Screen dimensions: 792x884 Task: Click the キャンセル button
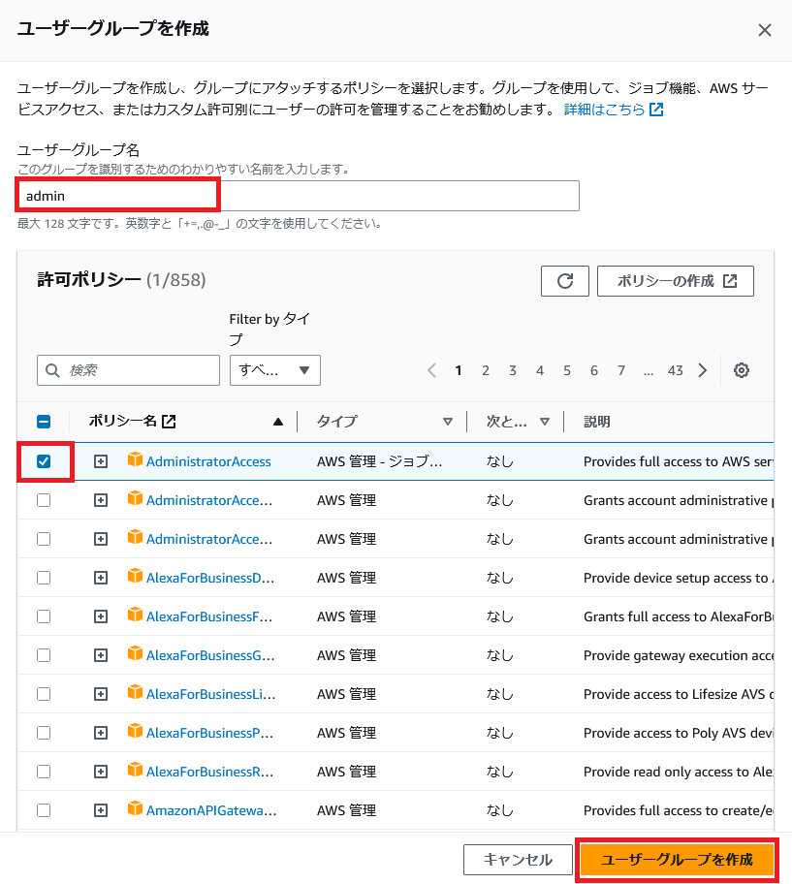pos(518,859)
